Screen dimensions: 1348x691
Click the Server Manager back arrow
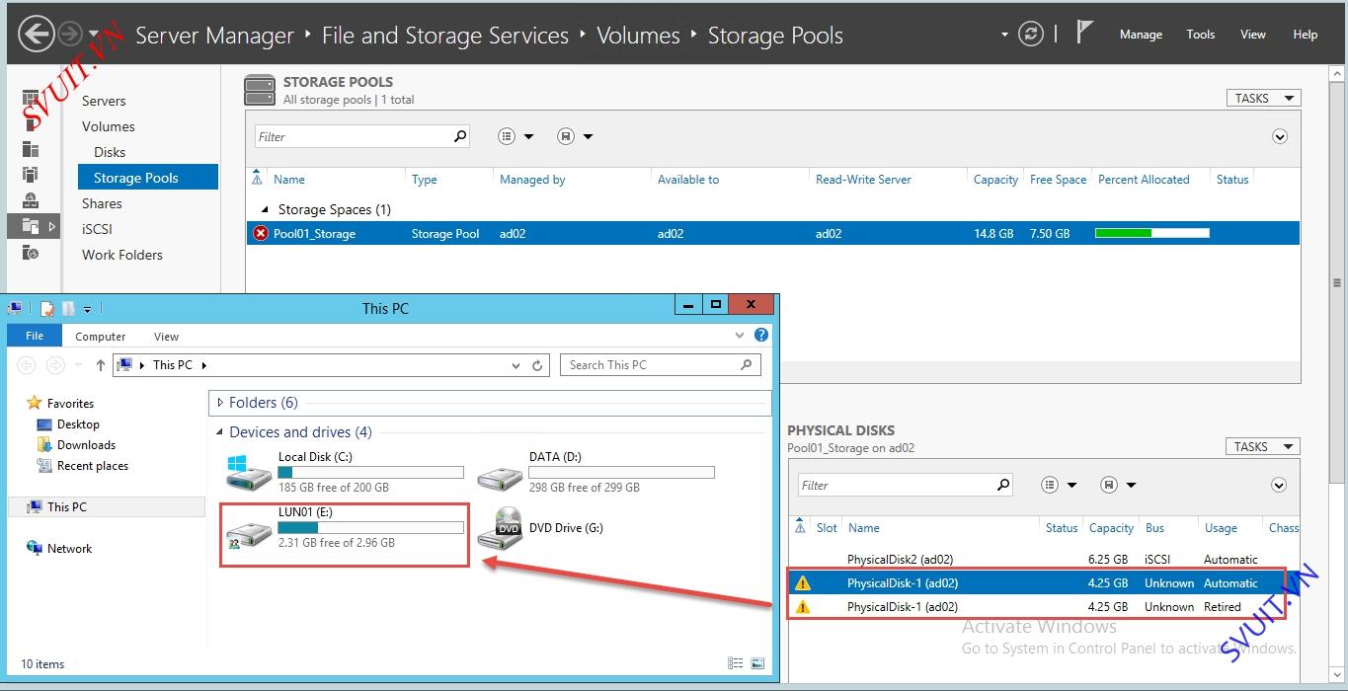tap(37, 35)
